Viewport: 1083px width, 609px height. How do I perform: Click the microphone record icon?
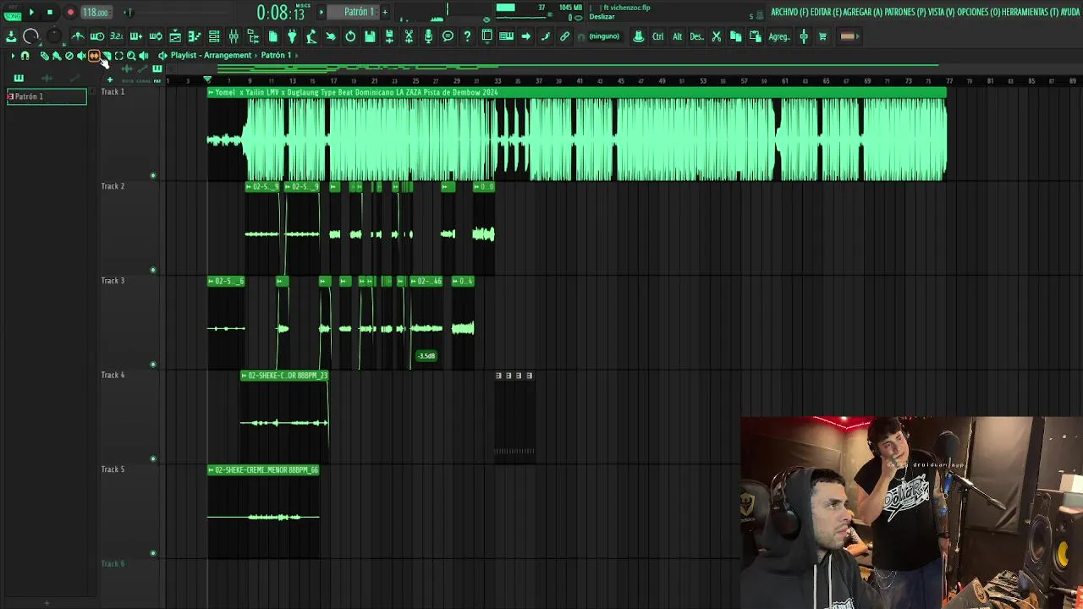(428, 36)
